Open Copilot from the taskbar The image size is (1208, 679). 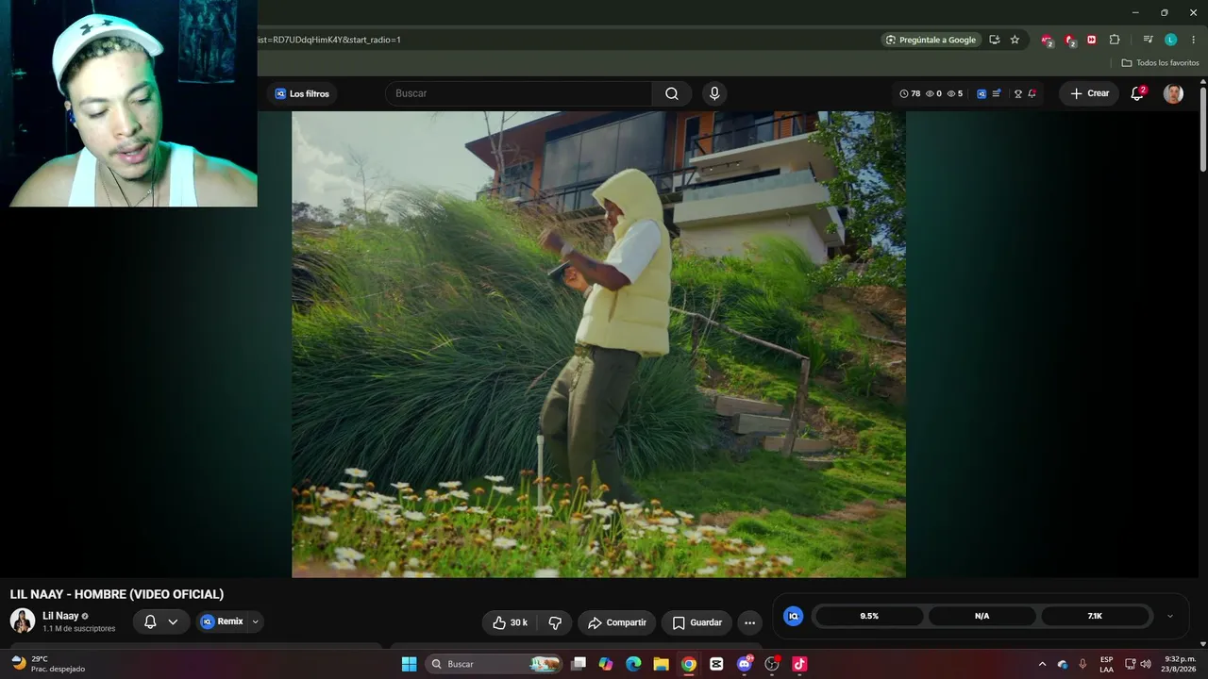tap(606, 664)
